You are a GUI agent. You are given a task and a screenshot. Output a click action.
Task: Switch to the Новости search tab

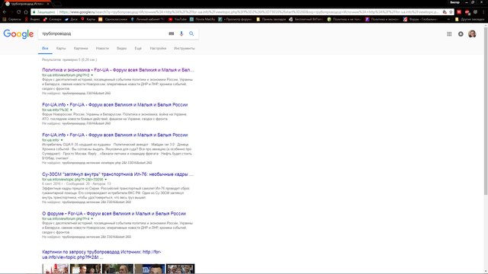point(102,49)
